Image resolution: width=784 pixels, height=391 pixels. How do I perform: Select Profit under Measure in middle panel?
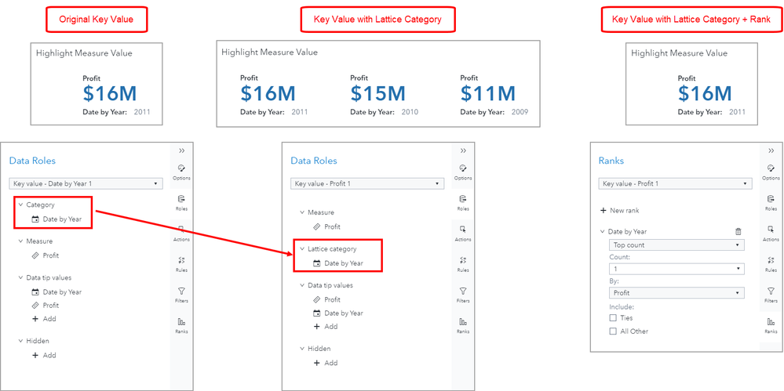(326, 226)
